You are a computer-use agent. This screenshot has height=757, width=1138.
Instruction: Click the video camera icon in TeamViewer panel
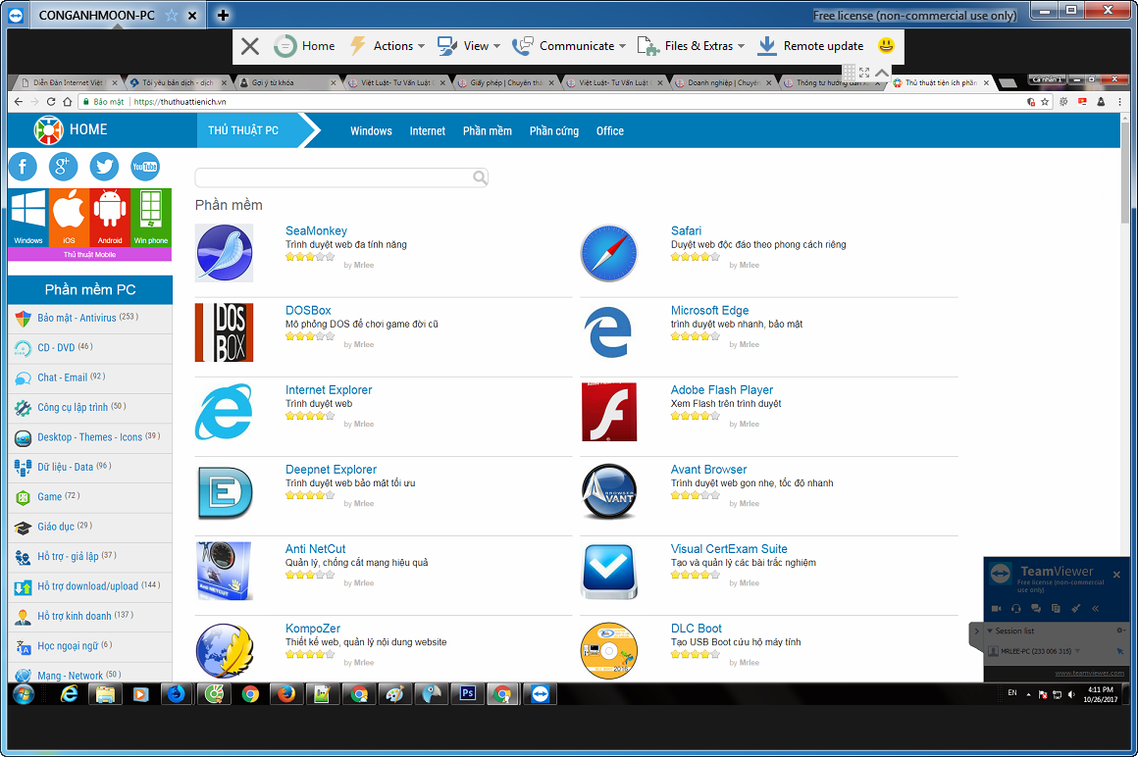(x=995, y=609)
